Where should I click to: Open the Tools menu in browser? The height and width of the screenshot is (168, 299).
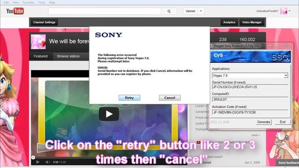pos(42,2)
